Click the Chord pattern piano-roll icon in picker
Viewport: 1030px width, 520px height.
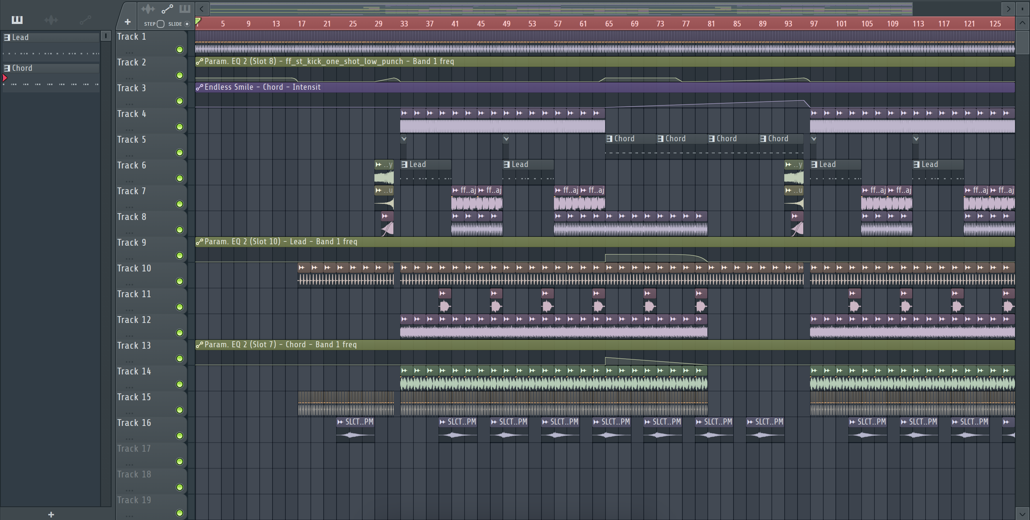tap(7, 68)
